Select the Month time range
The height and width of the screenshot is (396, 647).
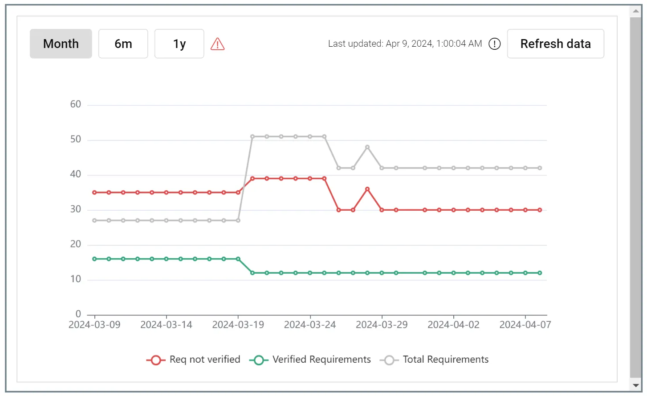pyautogui.click(x=61, y=44)
